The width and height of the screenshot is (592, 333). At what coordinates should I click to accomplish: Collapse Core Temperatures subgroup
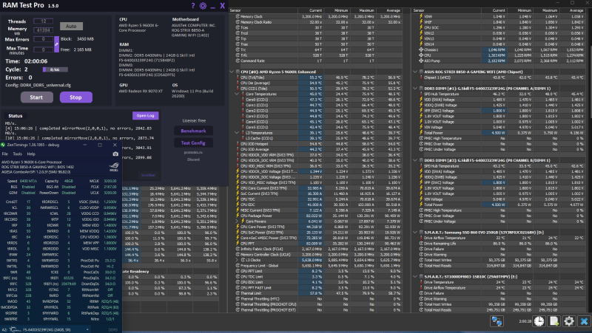237,94
